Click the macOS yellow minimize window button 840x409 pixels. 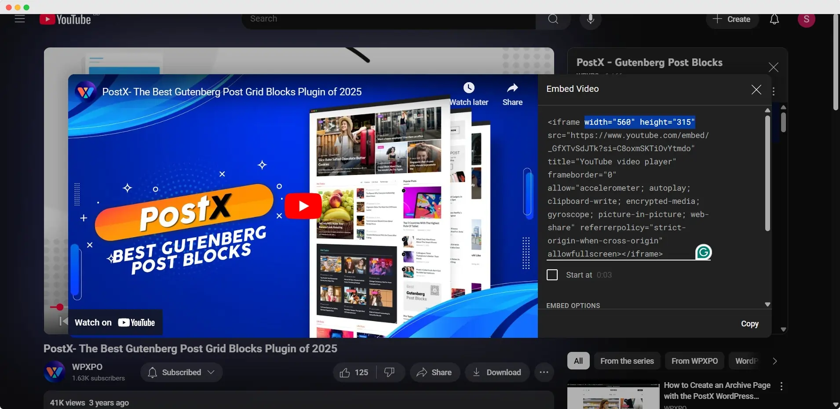pyautogui.click(x=18, y=7)
